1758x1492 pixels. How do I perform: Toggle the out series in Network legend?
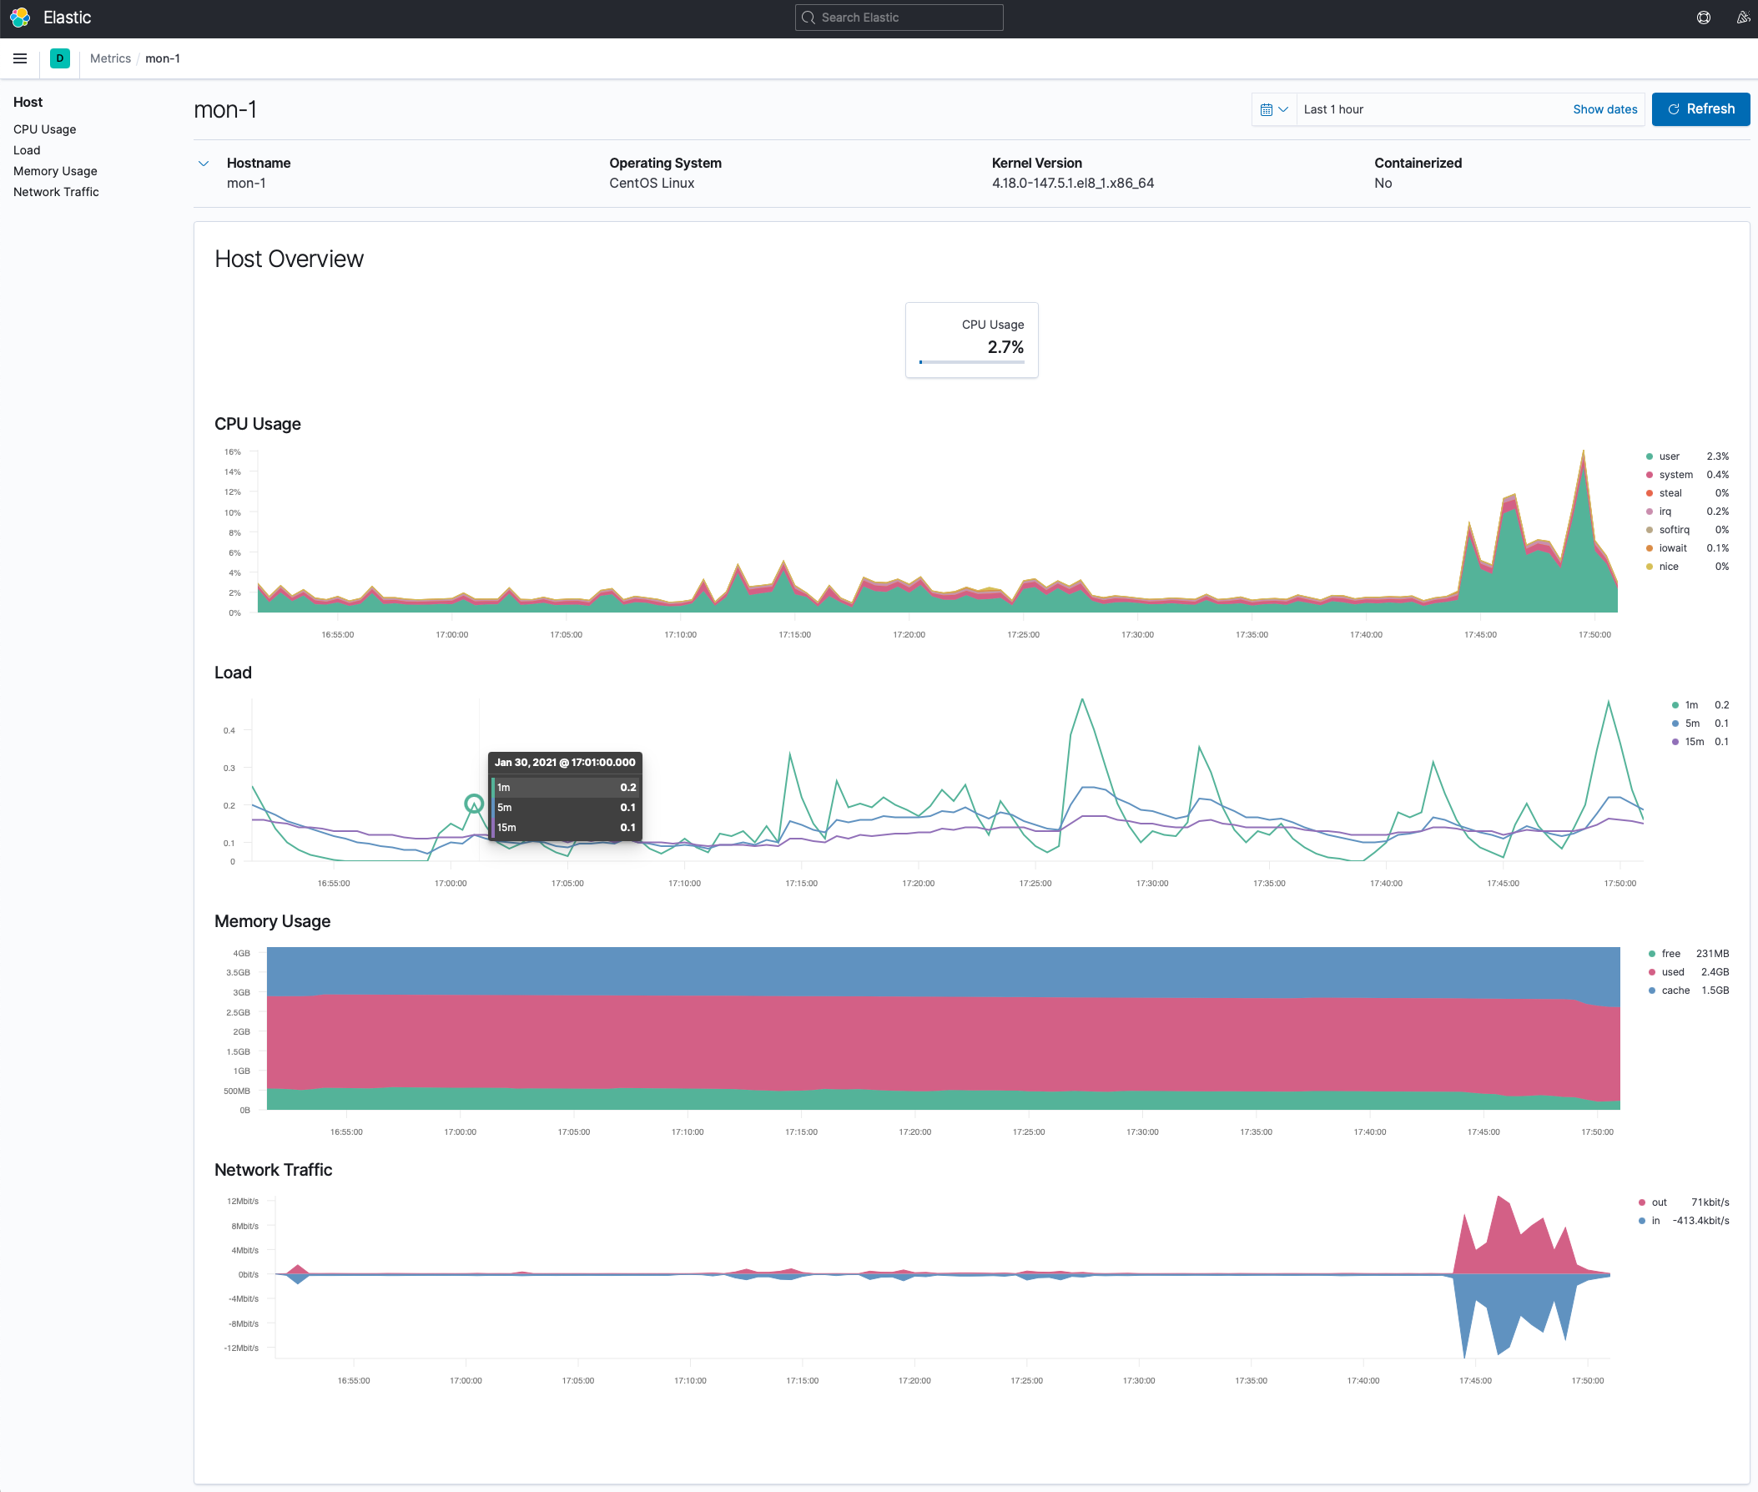pyautogui.click(x=1684, y=1202)
